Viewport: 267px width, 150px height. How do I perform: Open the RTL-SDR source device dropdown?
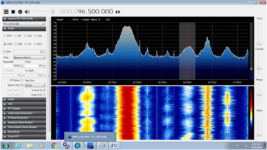click(x=24, y=24)
